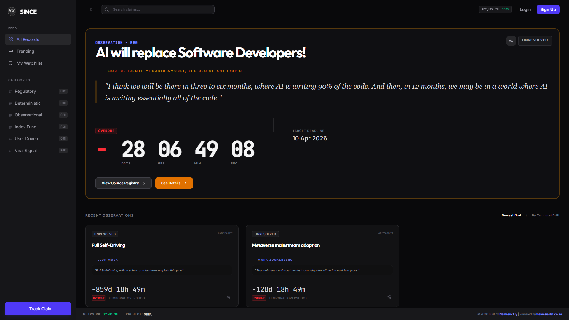
Task: Select the Observational category
Action: point(38,115)
